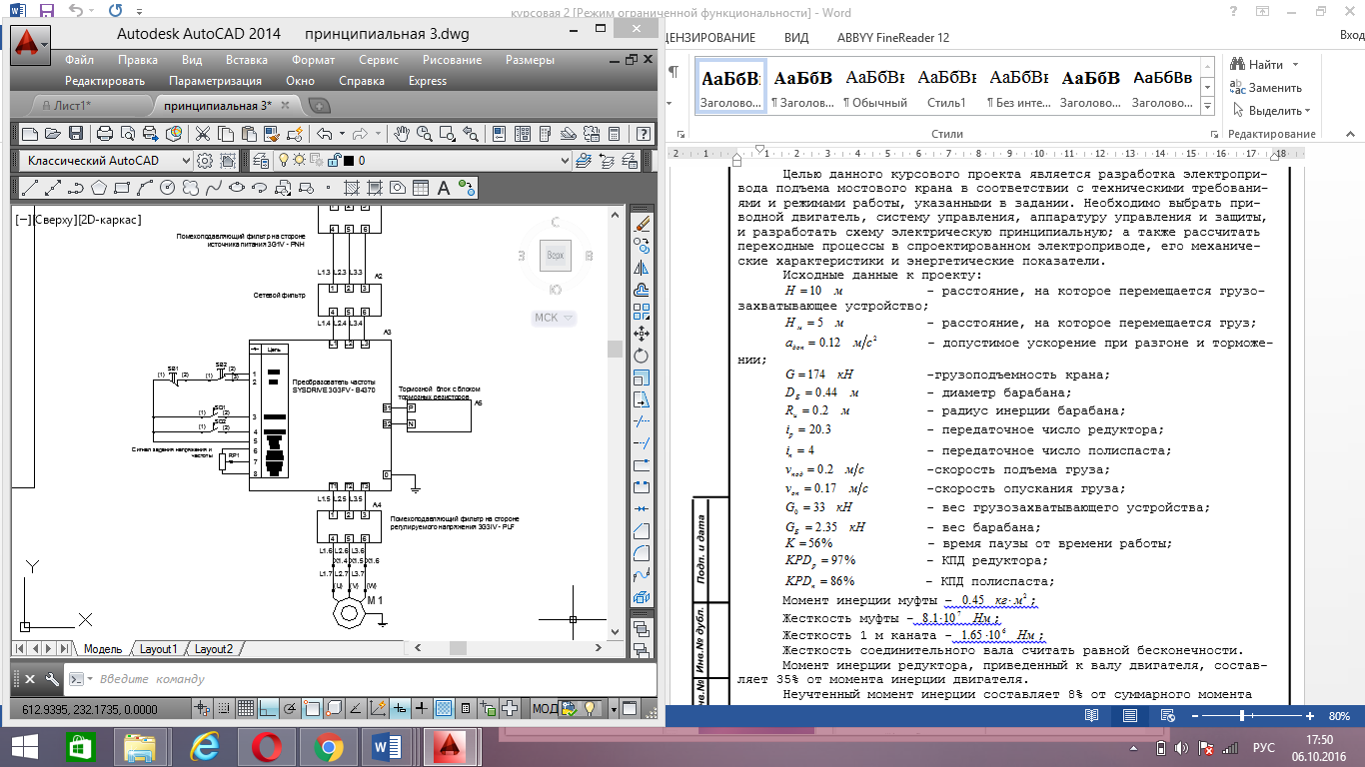
Task: Apply the Обычный style in Word
Action: 875,88
